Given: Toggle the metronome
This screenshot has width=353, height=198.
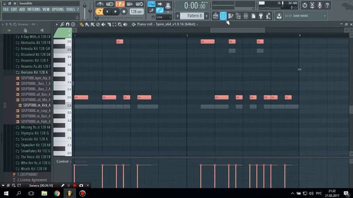Looking at the screenshot, I should (x=100, y=4).
